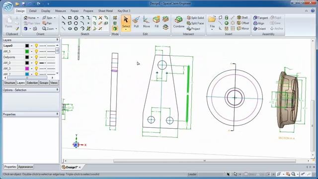
Task: Pin the Options - Selection panel
Action: tap(57, 89)
